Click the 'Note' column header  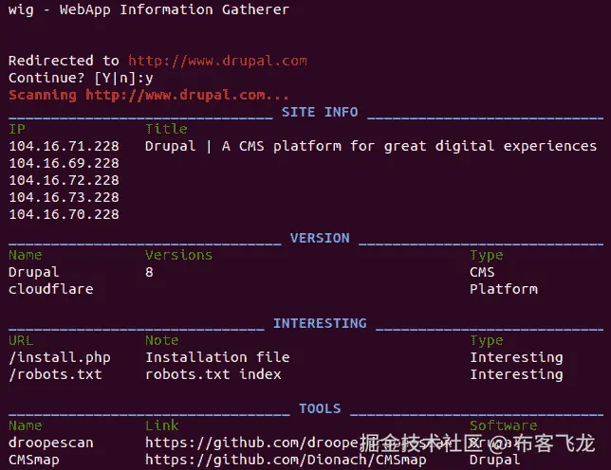pyautogui.click(x=162, y=340)
